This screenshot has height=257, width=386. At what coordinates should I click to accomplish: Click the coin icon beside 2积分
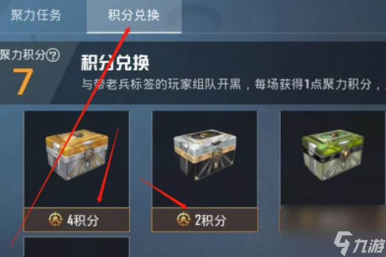point(183,219)
